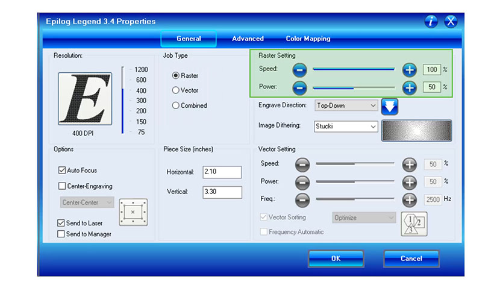
Task: Expand the Image Dithering Stucki dropdown
Action: 346,127
